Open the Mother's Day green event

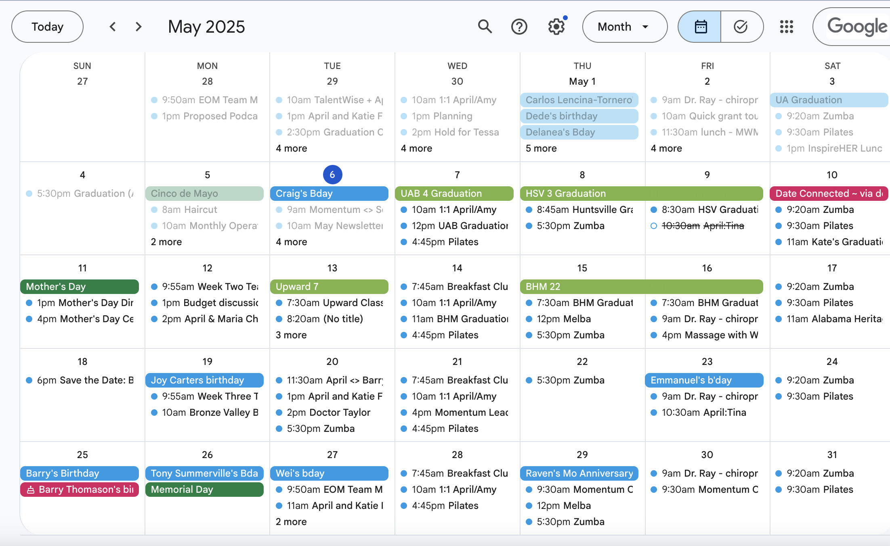tap(80, 287)
